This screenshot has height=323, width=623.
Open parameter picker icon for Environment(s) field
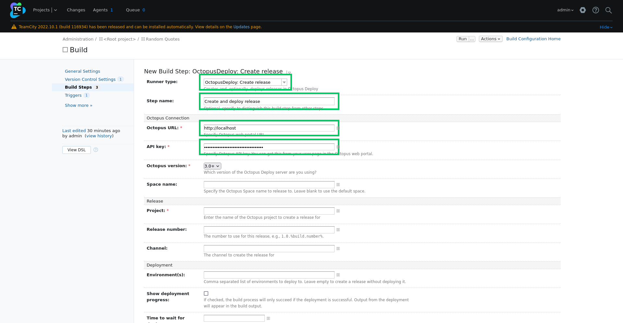point(338,275)
